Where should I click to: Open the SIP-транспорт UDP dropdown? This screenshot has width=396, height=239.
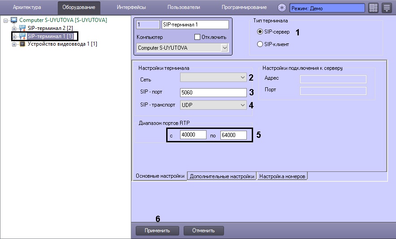[x=242, y=105]
